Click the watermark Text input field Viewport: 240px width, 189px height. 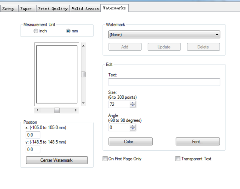click(164, 82)
